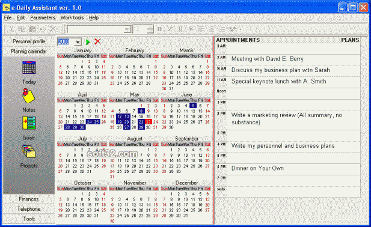
Task: Open the year dropdown arrow
Action: [78, 42]
